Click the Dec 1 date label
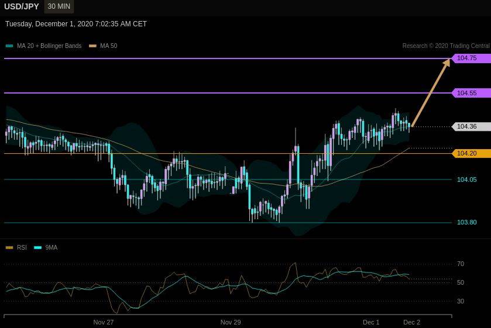This screenshot has height=328, width=491. coord(371,322)
